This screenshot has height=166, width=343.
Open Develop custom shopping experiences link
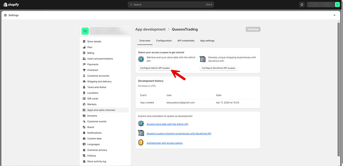[x=179, y=134]
